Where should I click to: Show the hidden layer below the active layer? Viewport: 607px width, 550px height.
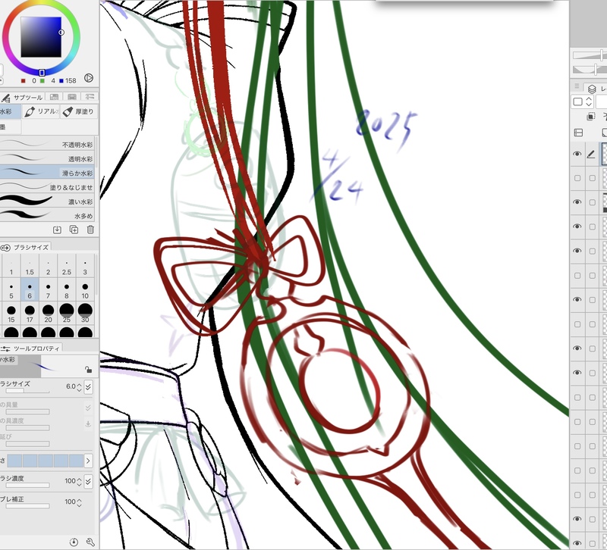[x=577, y=178]
